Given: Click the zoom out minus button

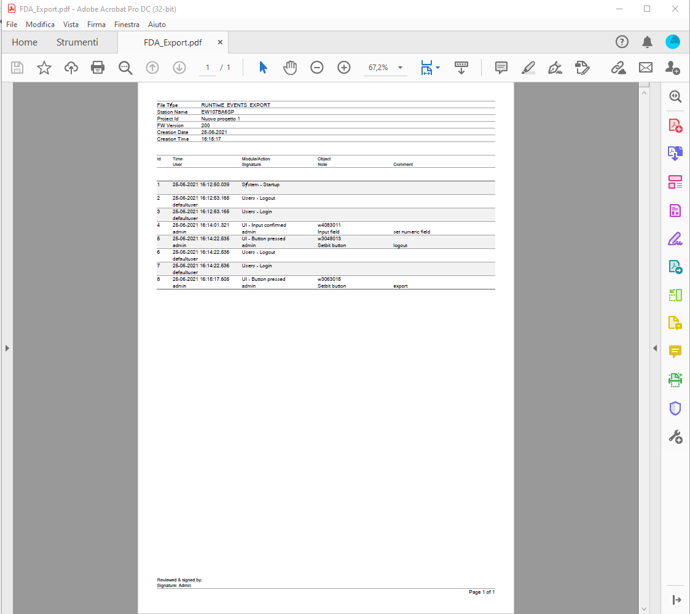Looking at the screenshot, I should (317, 68).
